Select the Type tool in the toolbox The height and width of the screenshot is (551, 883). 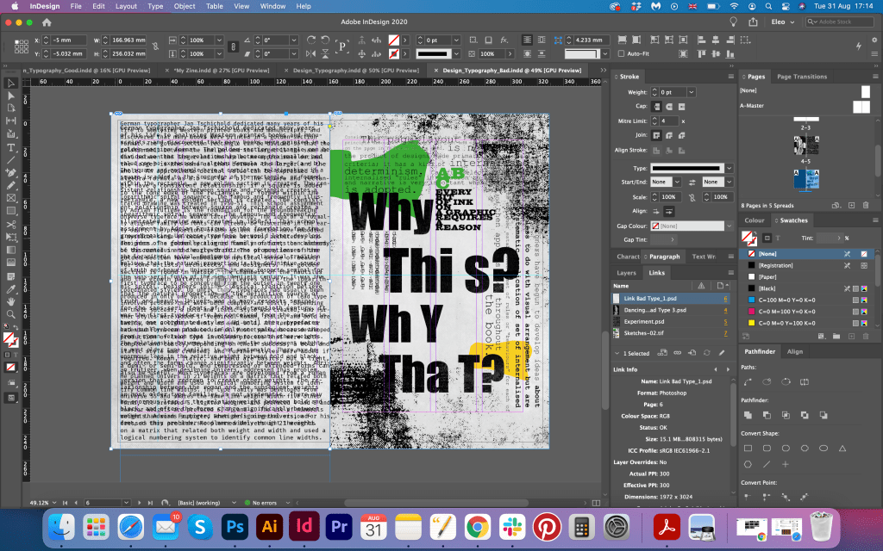coord(11,147)
